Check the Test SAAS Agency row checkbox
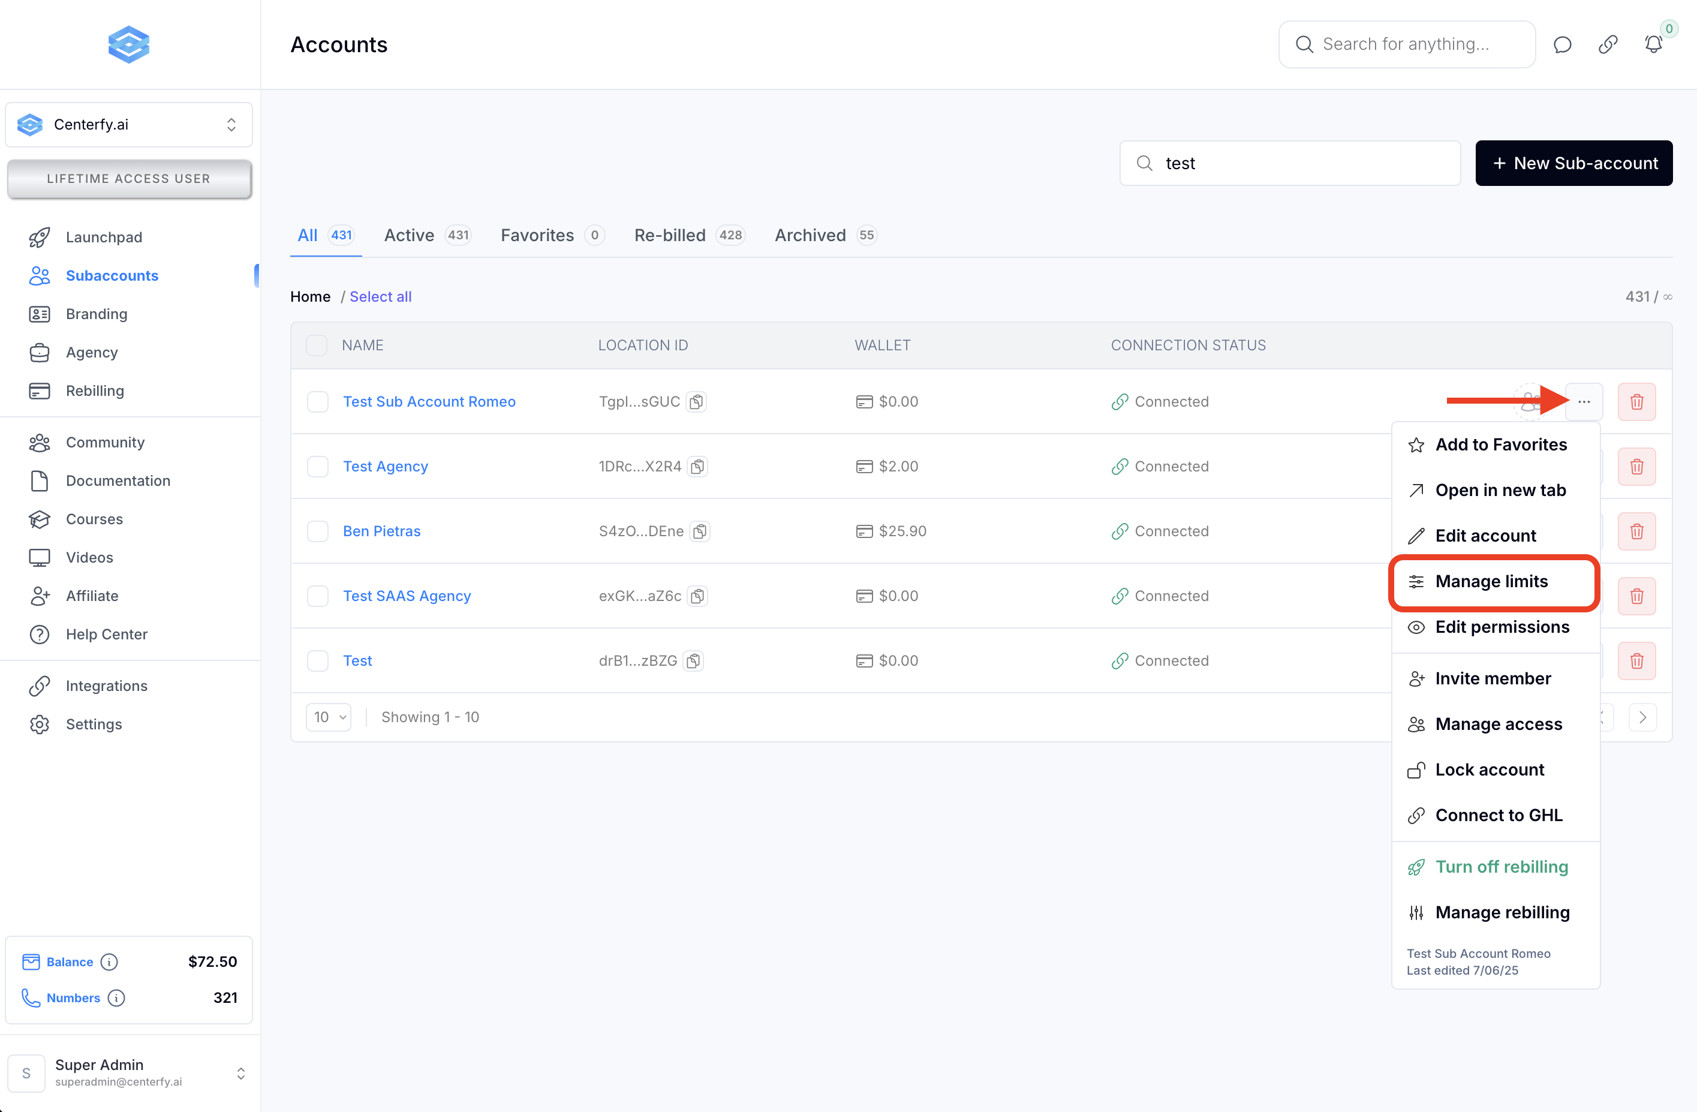 [x=317, y=596]
